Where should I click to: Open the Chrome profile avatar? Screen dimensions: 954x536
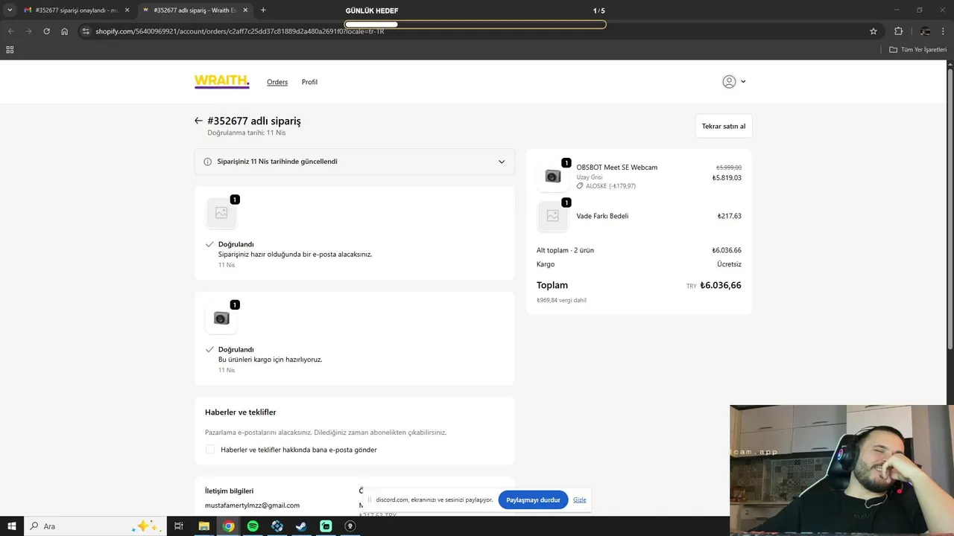point(925,31)
